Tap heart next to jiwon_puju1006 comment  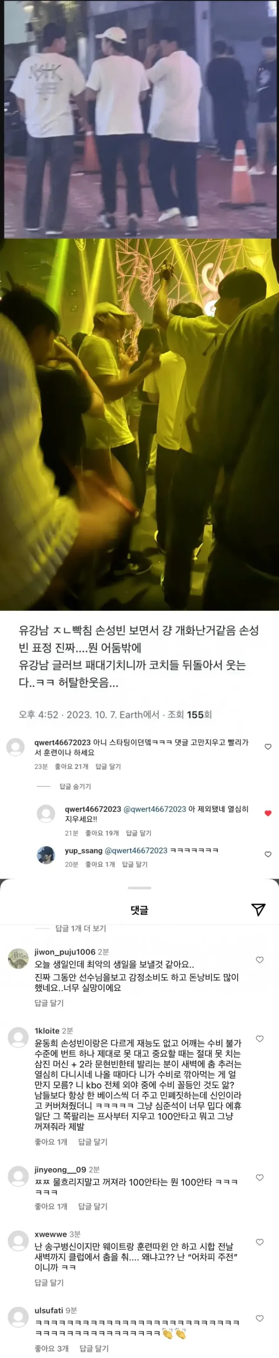(259, 960)
